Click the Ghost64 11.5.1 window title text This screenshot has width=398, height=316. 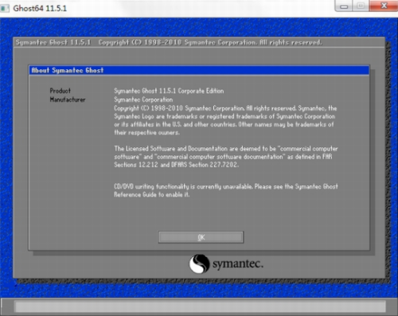coord(40,8)
